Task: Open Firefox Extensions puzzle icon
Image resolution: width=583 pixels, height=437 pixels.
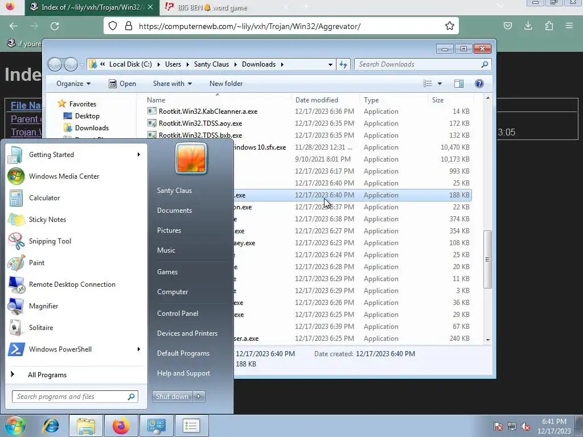Action: pos(549,26)
